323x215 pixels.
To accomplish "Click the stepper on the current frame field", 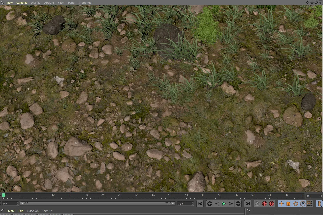I will 17,203.
